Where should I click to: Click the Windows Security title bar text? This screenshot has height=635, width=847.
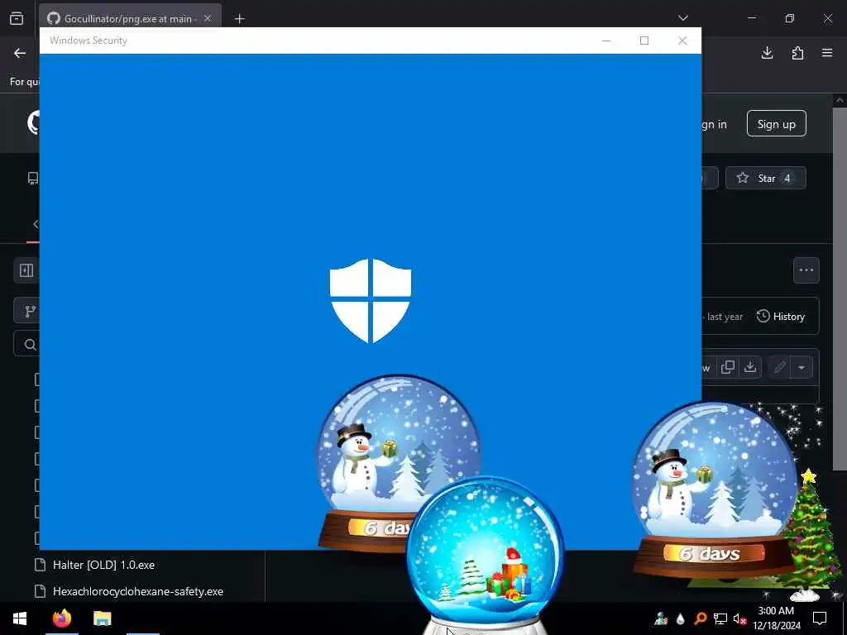(x=89, y=41)
